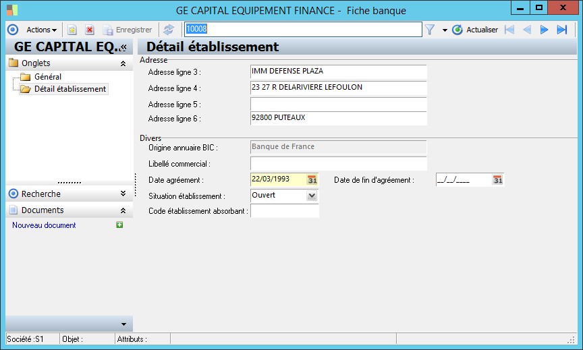This screenshot has height=350, width=583.
Task: Click the dotted splitter grip above Recherche
Action: point(70,183)
